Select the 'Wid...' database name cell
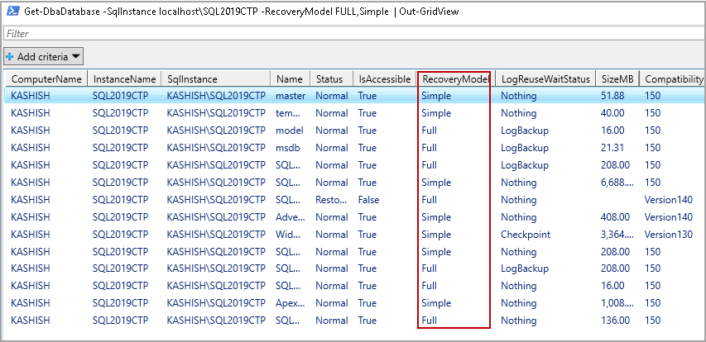The image size is (706, 342). [x=287, y=235]
